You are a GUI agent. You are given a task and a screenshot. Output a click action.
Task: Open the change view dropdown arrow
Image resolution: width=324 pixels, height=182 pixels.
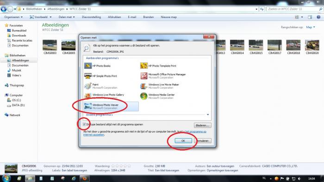(302, 17)
